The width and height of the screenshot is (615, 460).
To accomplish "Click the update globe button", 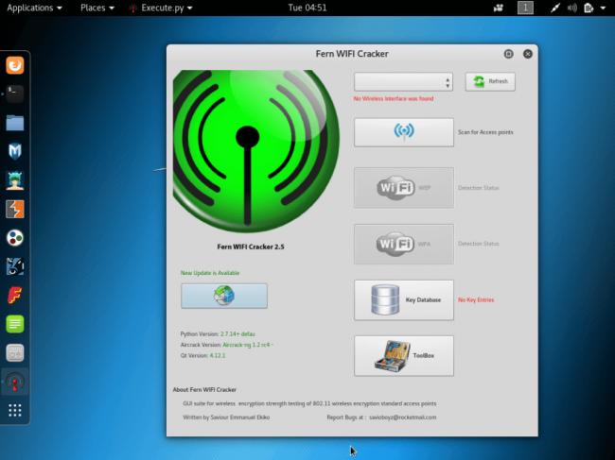I will 224,296.
